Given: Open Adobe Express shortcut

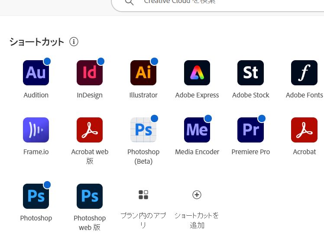Looking at the screenshot, I should pyautogui.click(x=197, y=73).
